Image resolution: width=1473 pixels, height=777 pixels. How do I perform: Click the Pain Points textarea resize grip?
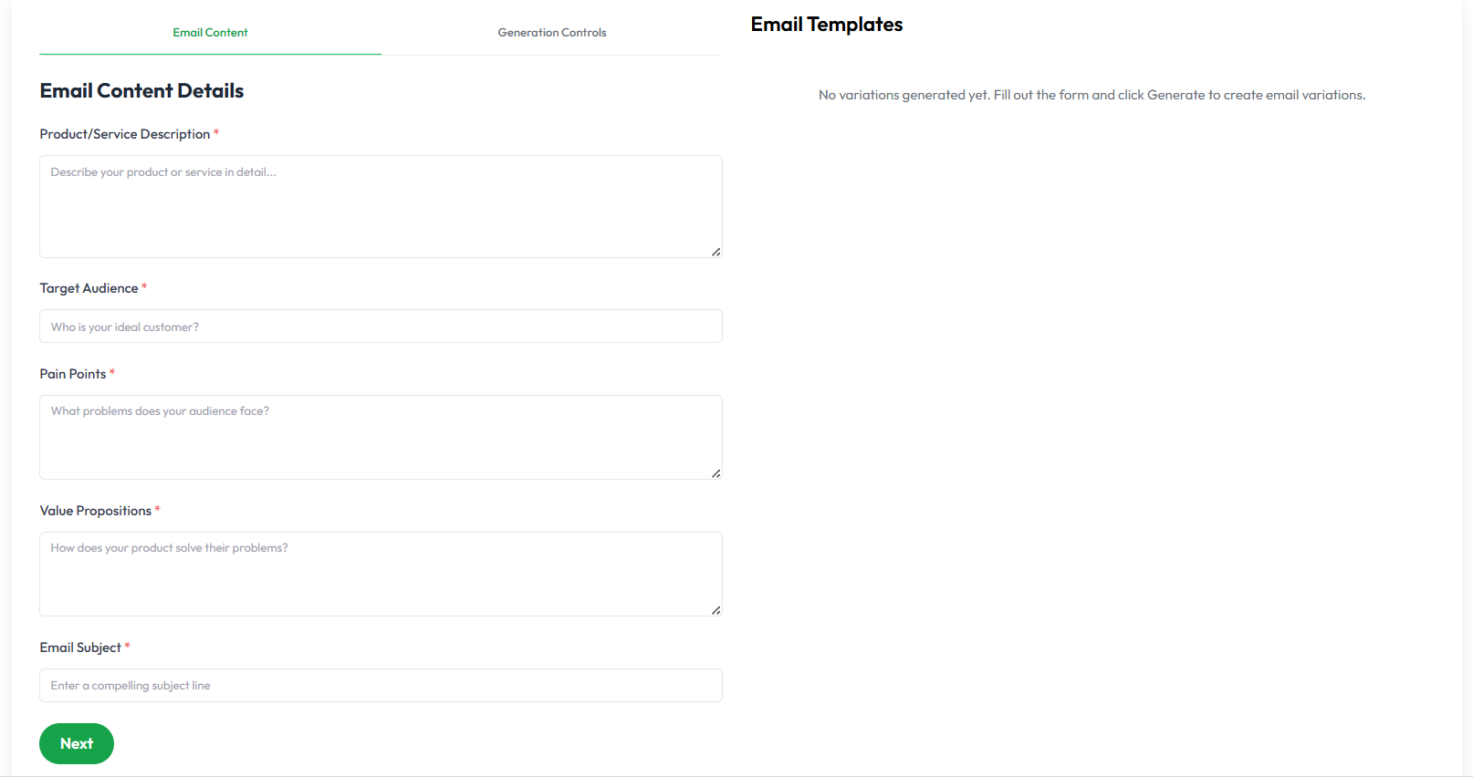coord(716,473)
